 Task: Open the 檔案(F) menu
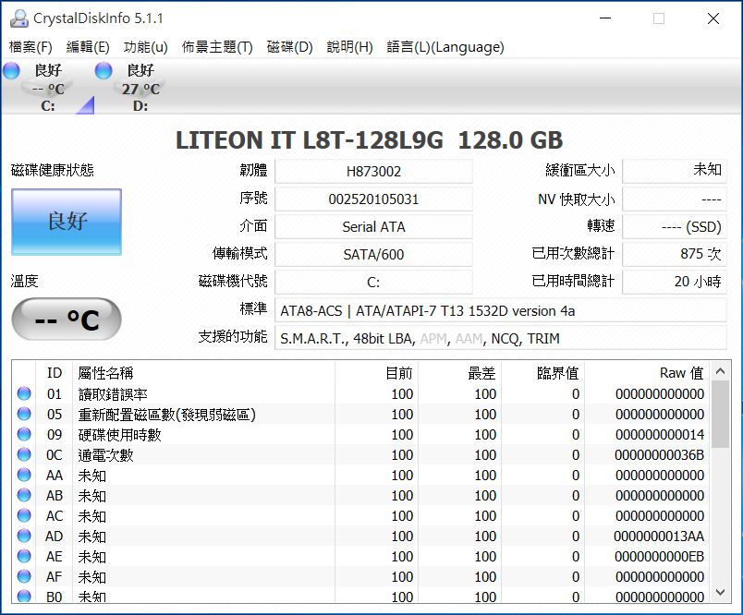[30, 47]
